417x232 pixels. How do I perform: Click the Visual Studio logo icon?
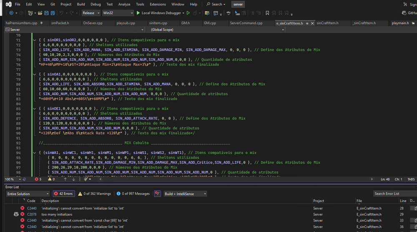[x=8, y=4]
